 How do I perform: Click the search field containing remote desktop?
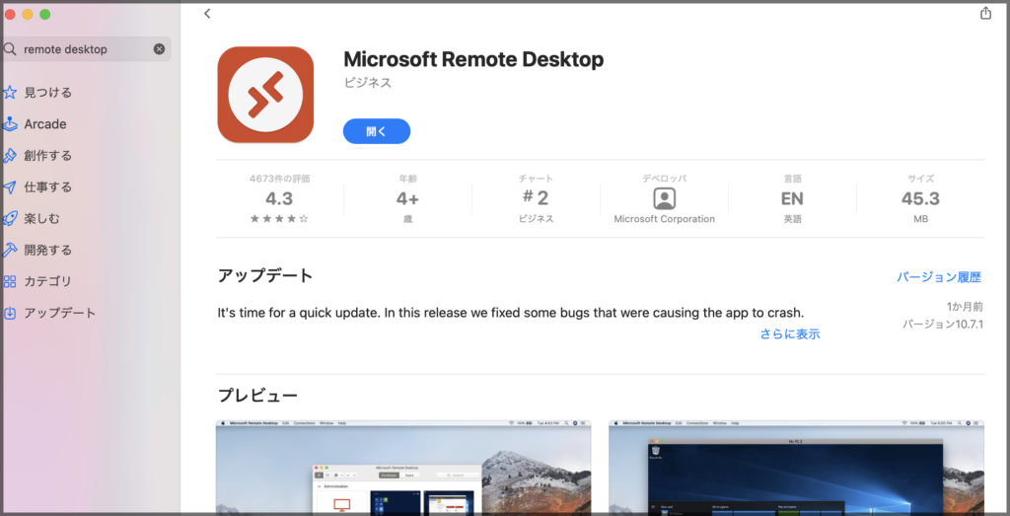pos(87,49)
